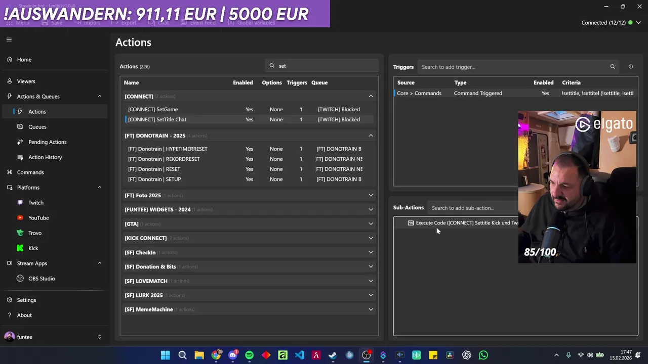Open Spotify from the taskbar

[249, 355]
